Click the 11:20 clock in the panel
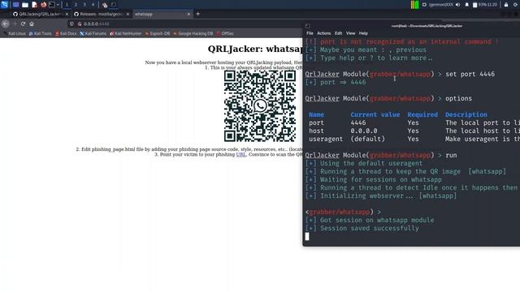Viewport: 520px width, 292px height. [x=492, y=5]
